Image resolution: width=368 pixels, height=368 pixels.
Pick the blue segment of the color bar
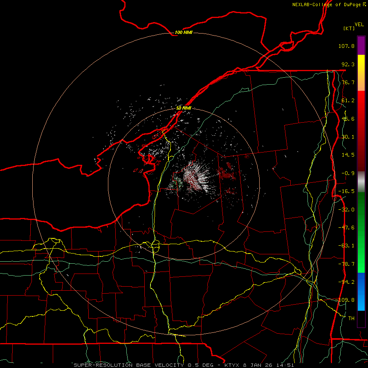tap(361, 292)
